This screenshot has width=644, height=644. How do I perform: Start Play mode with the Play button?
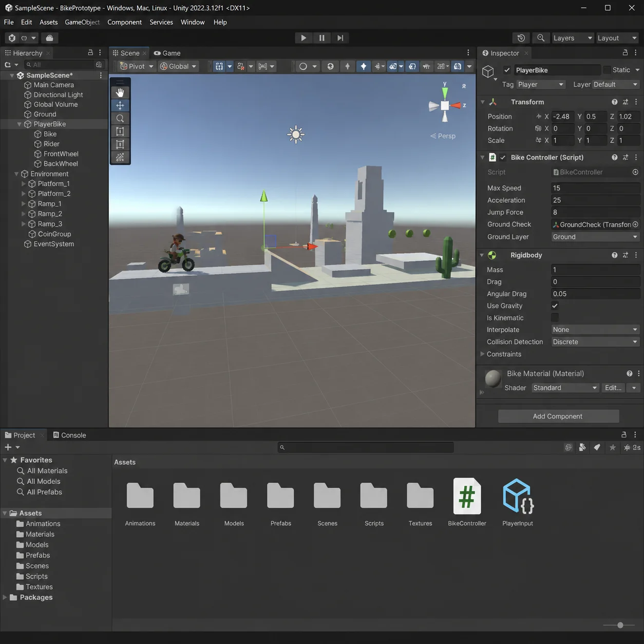(x=304, y=38)
